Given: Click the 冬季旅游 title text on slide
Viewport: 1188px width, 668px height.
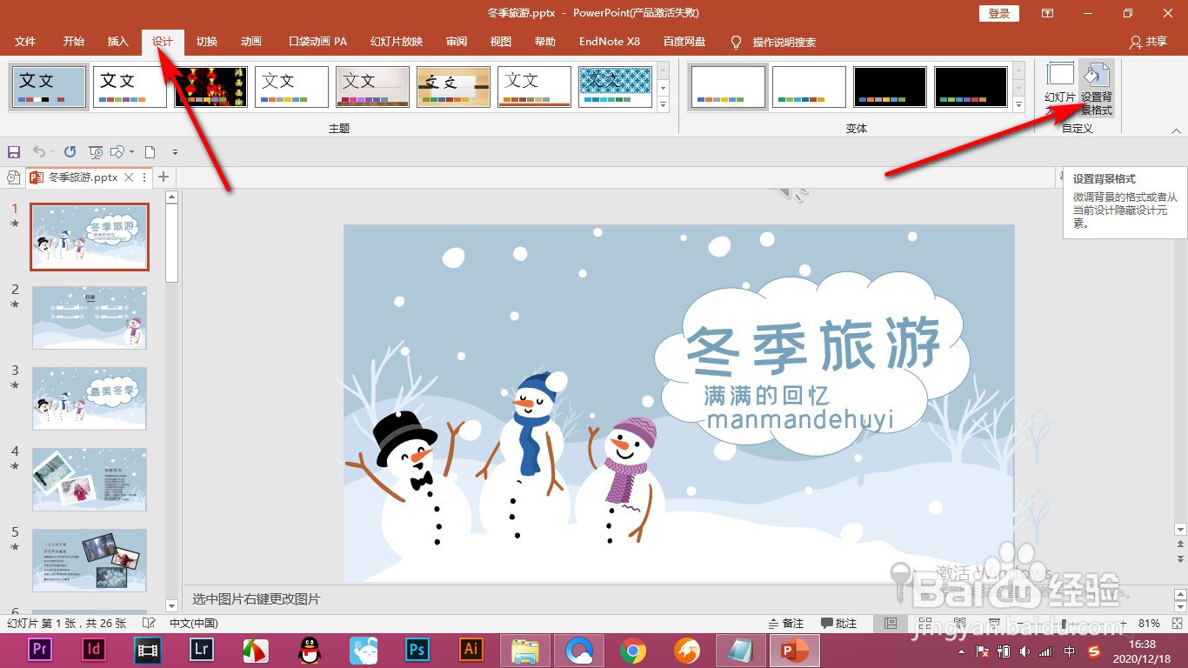Looking at the screenshot, I should coord(813,344).
